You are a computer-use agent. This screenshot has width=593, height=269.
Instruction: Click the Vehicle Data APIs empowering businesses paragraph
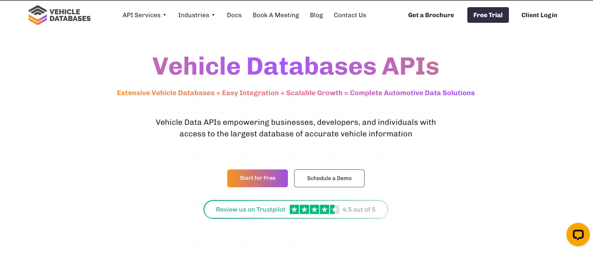coord(296,128)
